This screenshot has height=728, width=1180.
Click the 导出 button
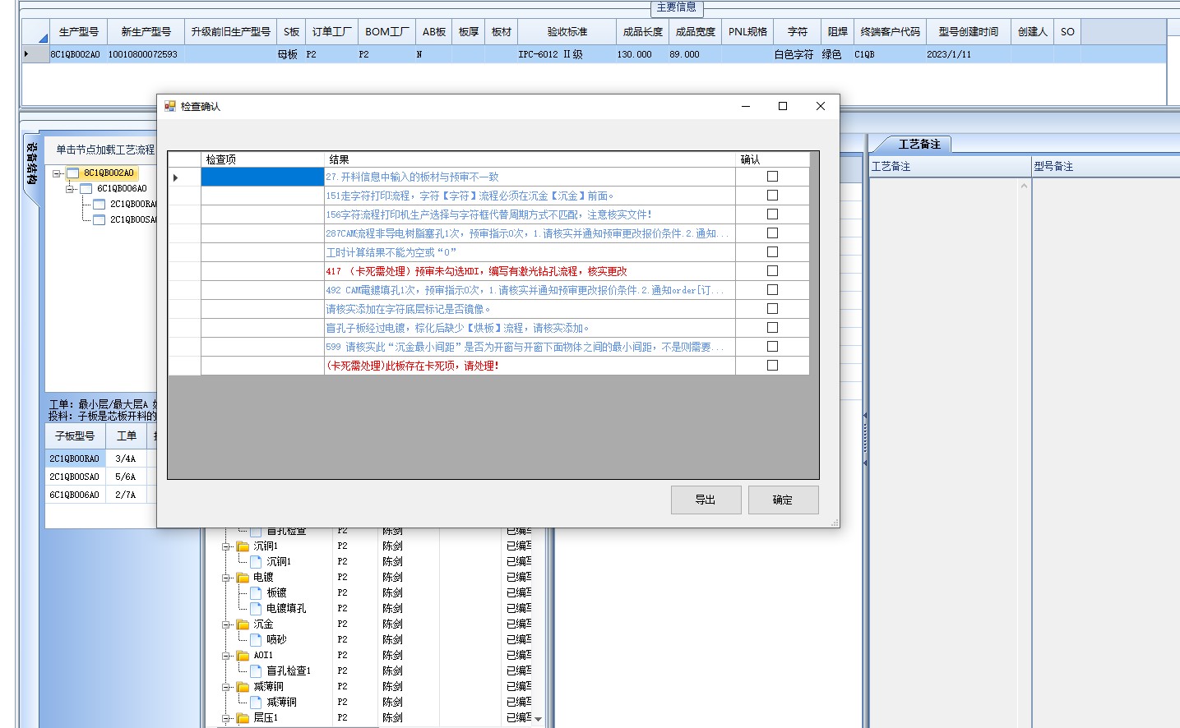tap(706, 500)
